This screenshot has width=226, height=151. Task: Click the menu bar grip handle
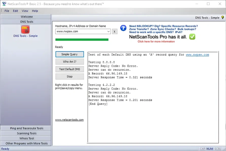(x=2, y=11)
